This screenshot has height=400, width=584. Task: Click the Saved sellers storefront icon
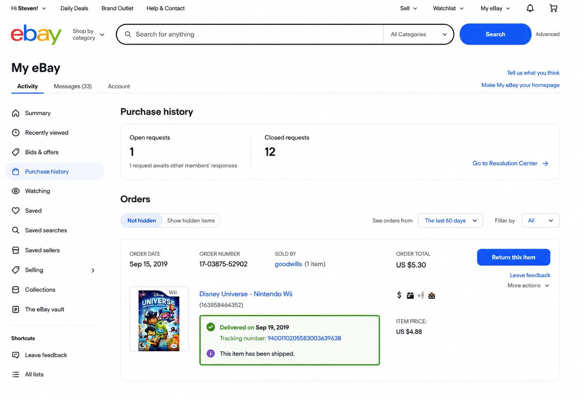click(15, 250)
